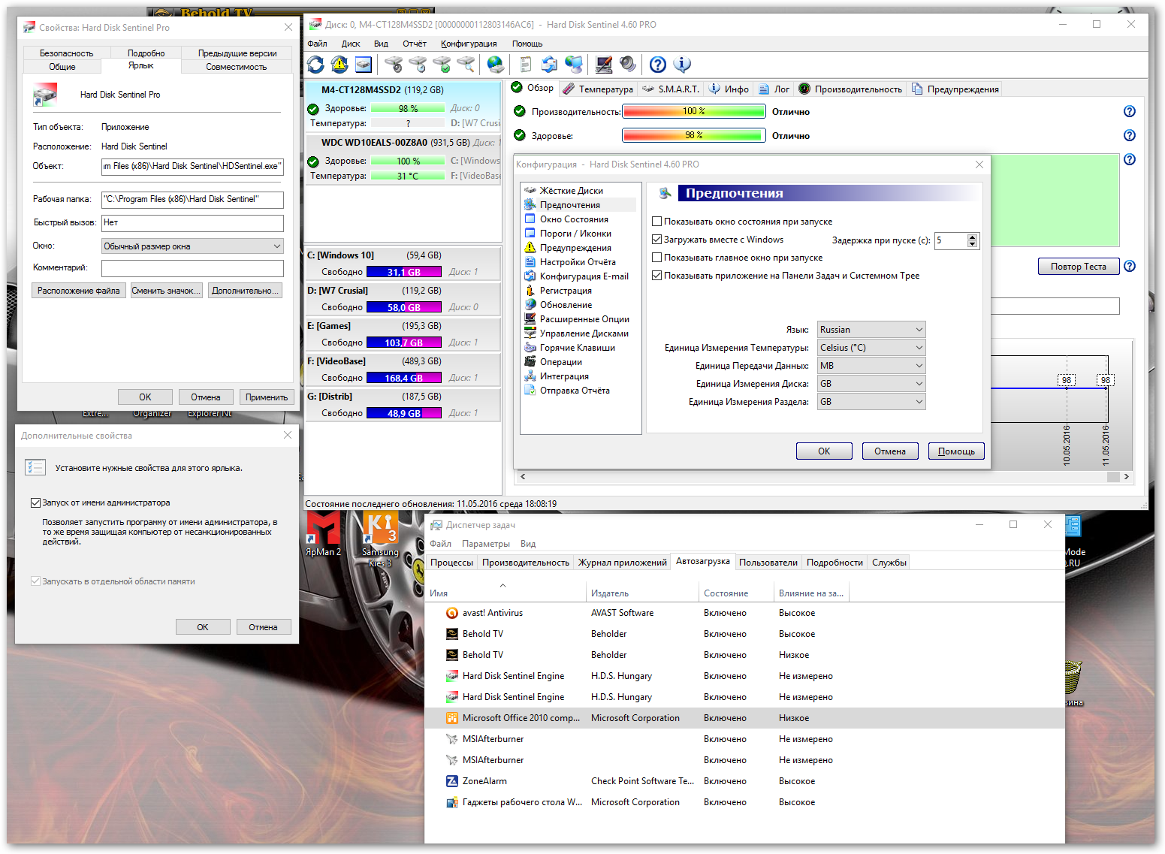The image size is (1165, 854).
Task: Uncheck Запуск от имени администратора
Action: (35, 503)
